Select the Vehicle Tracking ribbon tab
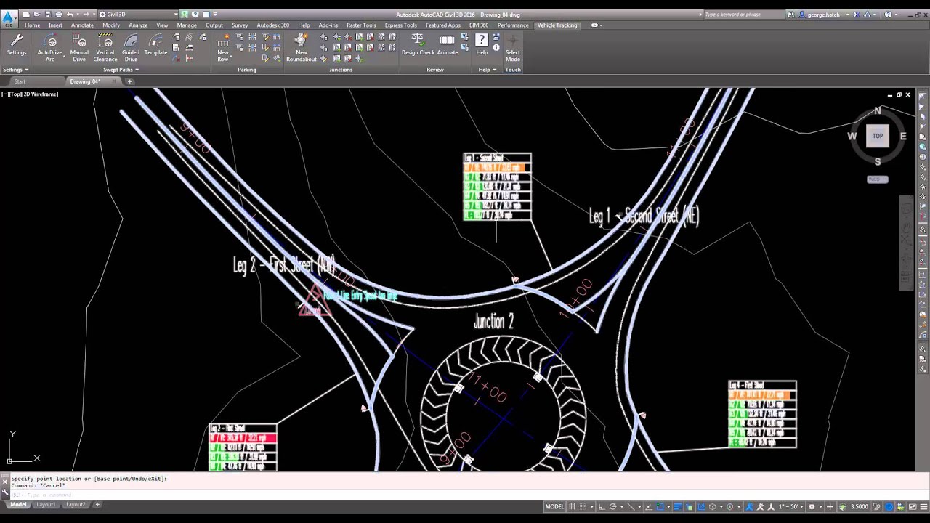Screen dimensions: 930x523 (557, 25)
